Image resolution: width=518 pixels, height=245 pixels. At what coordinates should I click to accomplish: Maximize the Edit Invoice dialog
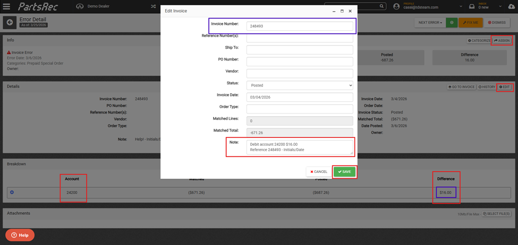pos(342,11)
